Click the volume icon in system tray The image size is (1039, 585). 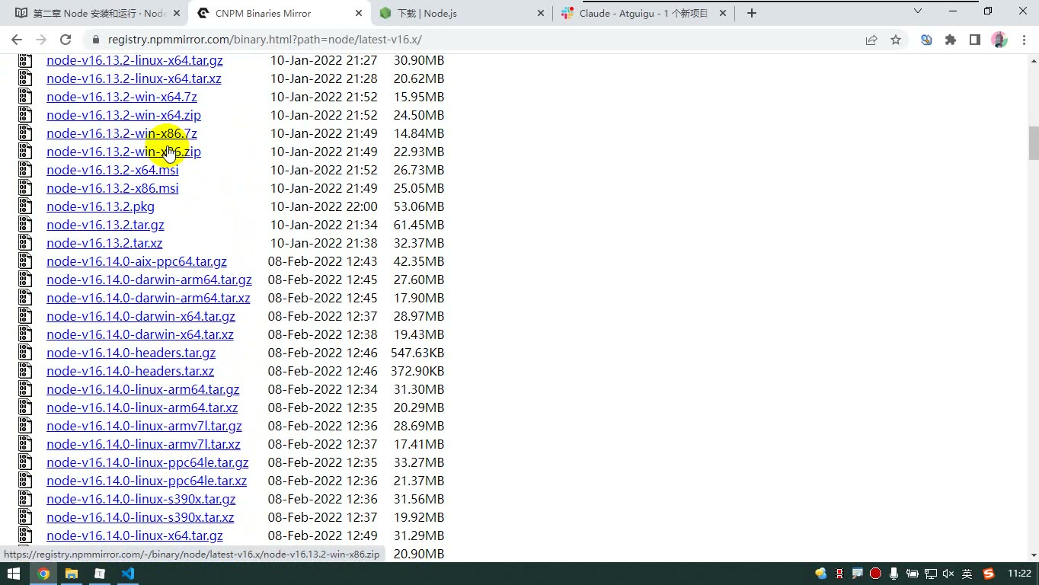[948, 574]
